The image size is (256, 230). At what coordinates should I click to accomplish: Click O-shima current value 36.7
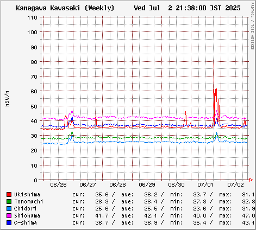(x=102, y=222)
